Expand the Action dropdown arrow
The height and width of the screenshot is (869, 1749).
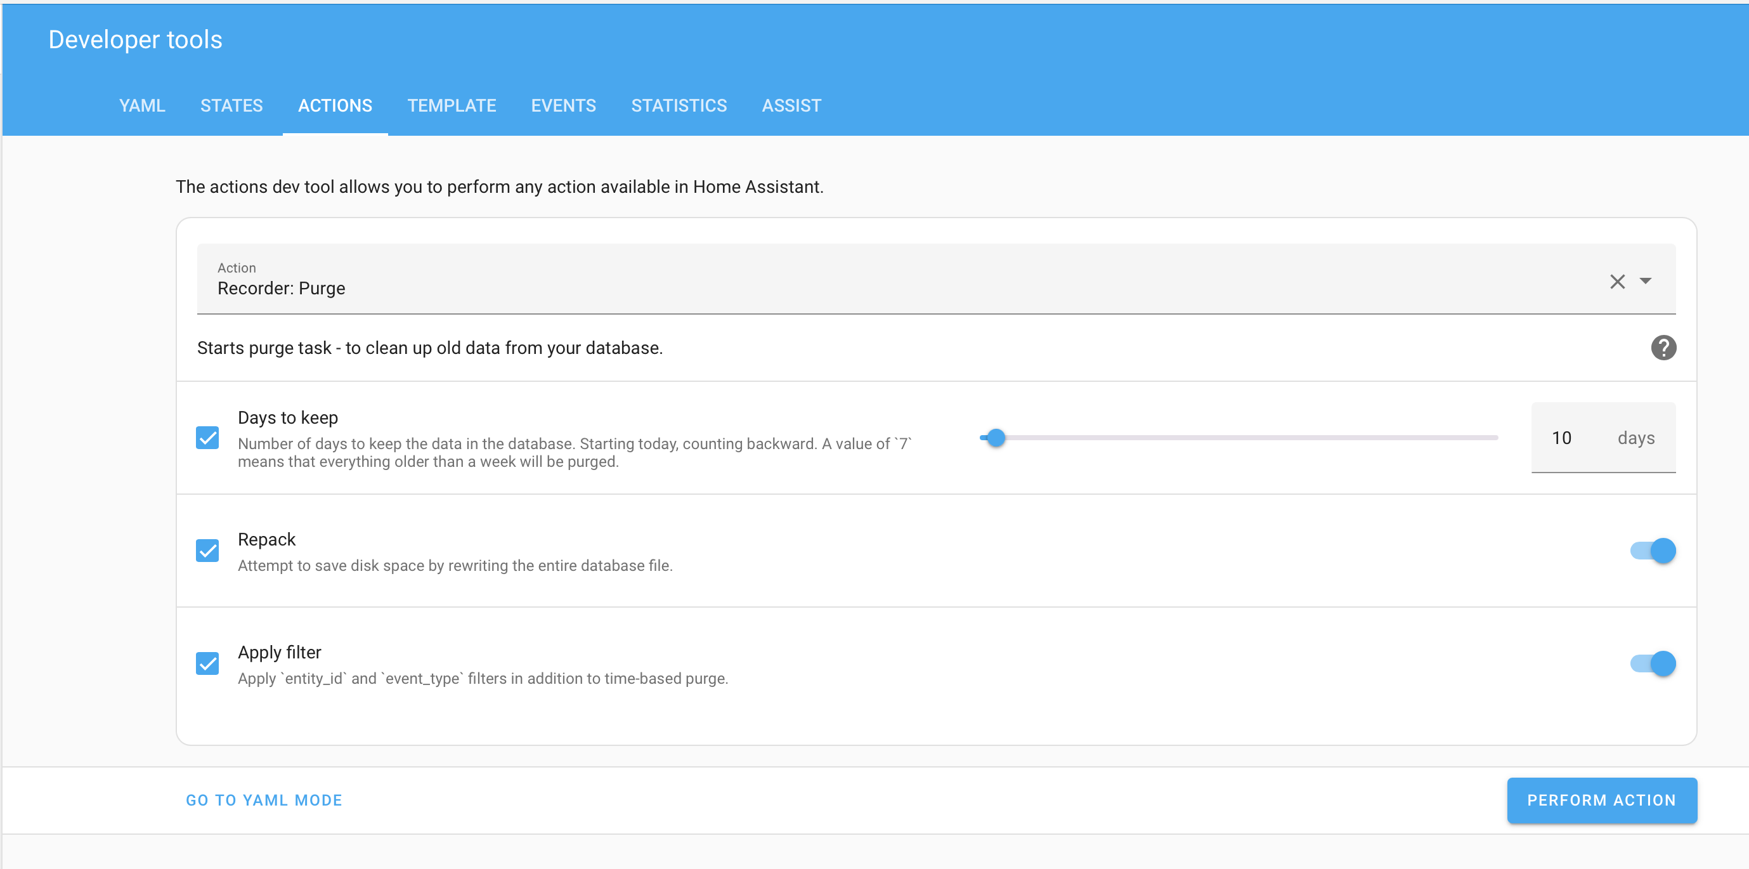pos(1645,280)
